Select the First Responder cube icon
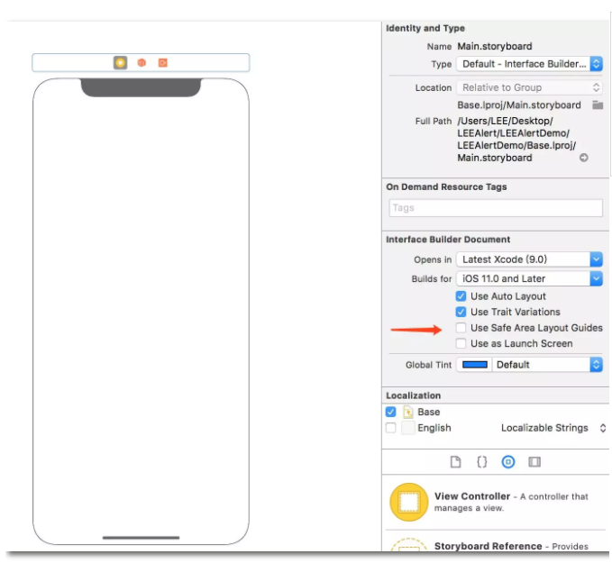Viewport: 612px width, 572px height. pos(142,62)
